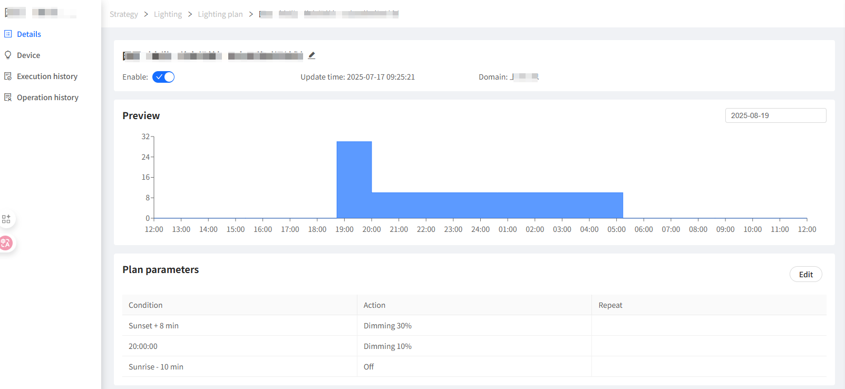Click the Plan parameters heading

(161, 269)
